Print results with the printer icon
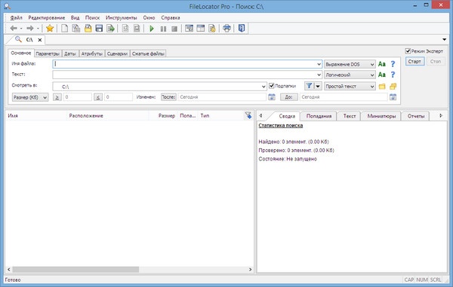The height and width of the screenshot is (287, 453). [226, 28]
